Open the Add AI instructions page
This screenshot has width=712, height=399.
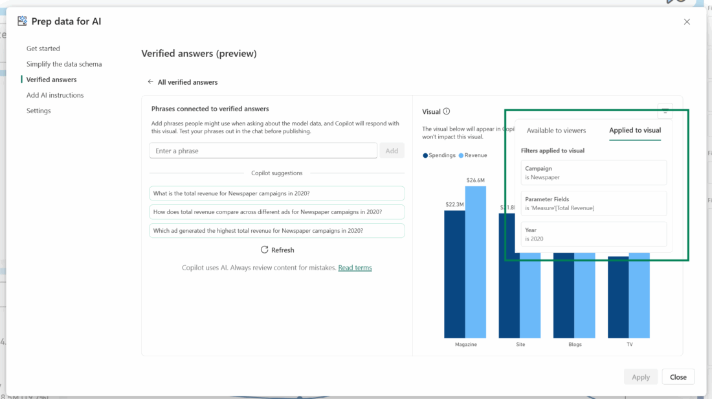55,95
